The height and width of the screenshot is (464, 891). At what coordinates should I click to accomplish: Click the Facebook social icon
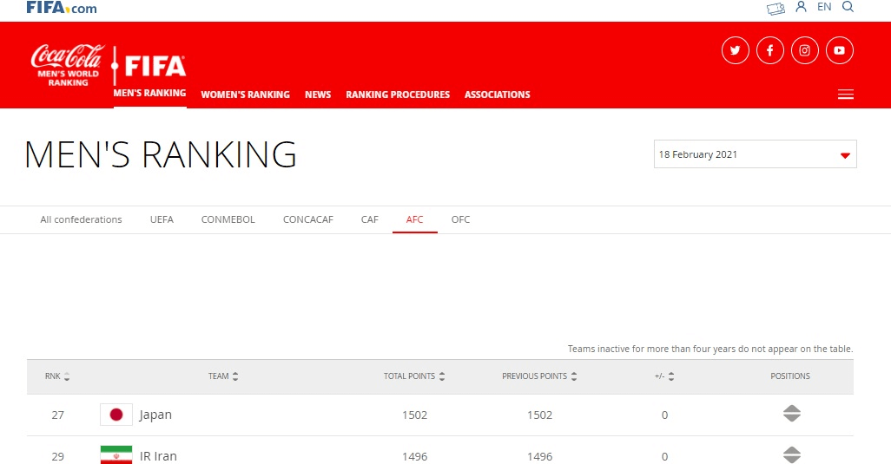point(769,50)
